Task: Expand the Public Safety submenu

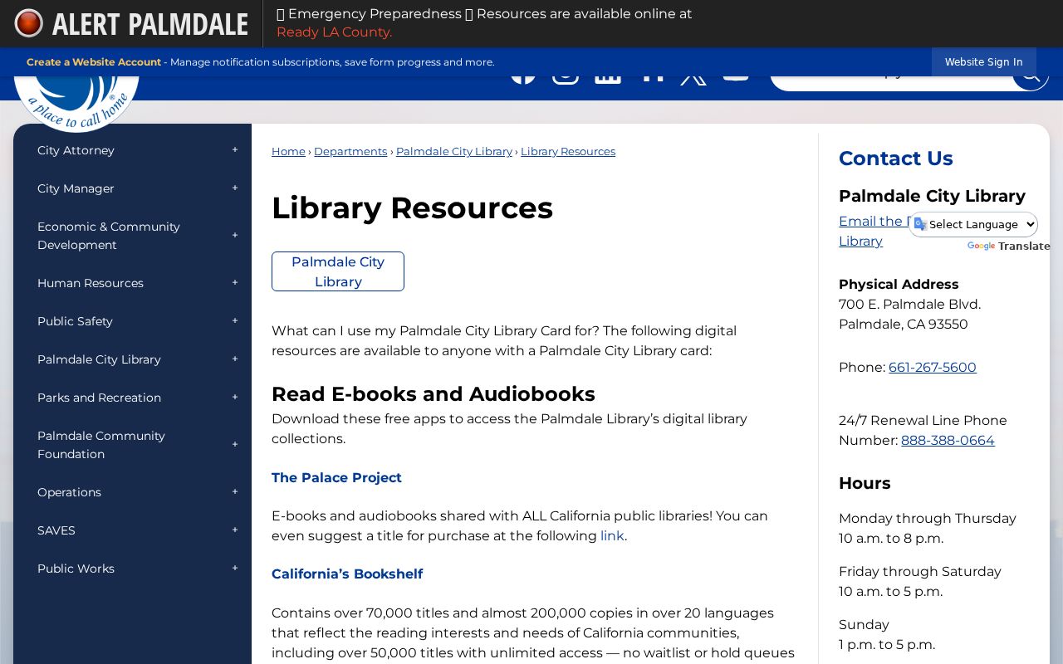Action: (235, 321)
